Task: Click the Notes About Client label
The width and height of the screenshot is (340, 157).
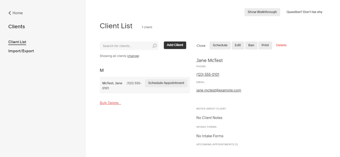Action: tap(211, 109)
